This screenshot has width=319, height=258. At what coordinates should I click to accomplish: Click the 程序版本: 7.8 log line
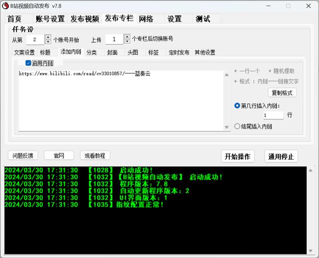tap(86, 184)
